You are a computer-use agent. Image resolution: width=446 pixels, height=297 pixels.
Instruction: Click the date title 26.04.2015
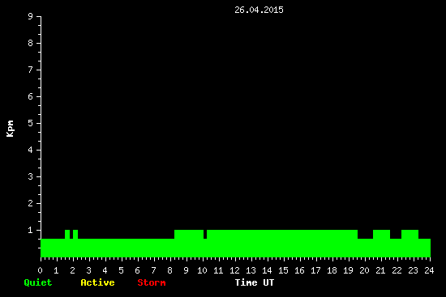pyautogui.click(x=259, y=10)
